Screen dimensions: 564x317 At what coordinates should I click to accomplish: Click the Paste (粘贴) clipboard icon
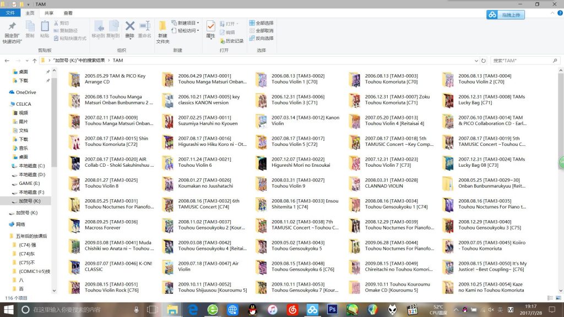click(x=45, y=29)
